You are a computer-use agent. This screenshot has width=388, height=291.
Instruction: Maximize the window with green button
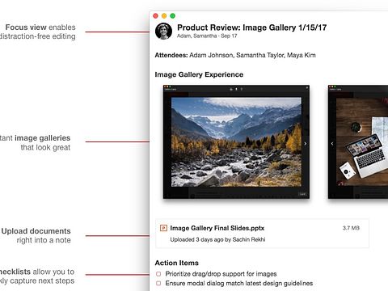pos(173,16)
